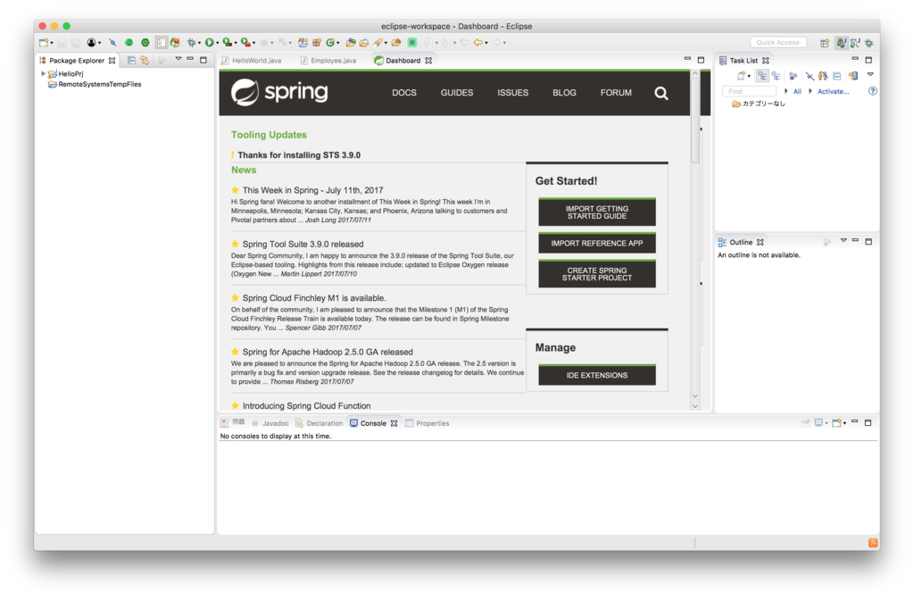Launch Debug with the bug icon
Screen dimensions: 914x599
point(191,43)
